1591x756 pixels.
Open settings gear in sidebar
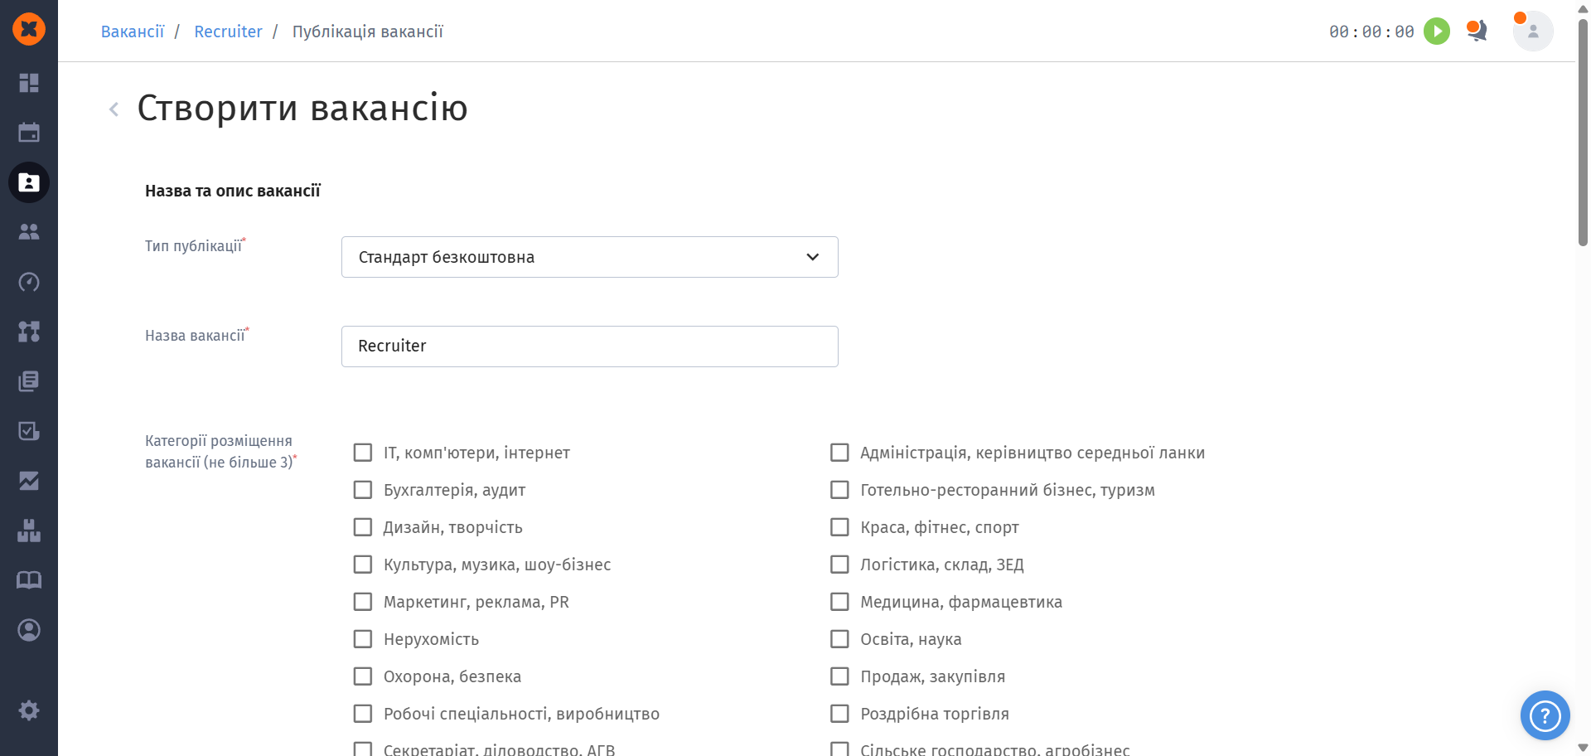29,710
